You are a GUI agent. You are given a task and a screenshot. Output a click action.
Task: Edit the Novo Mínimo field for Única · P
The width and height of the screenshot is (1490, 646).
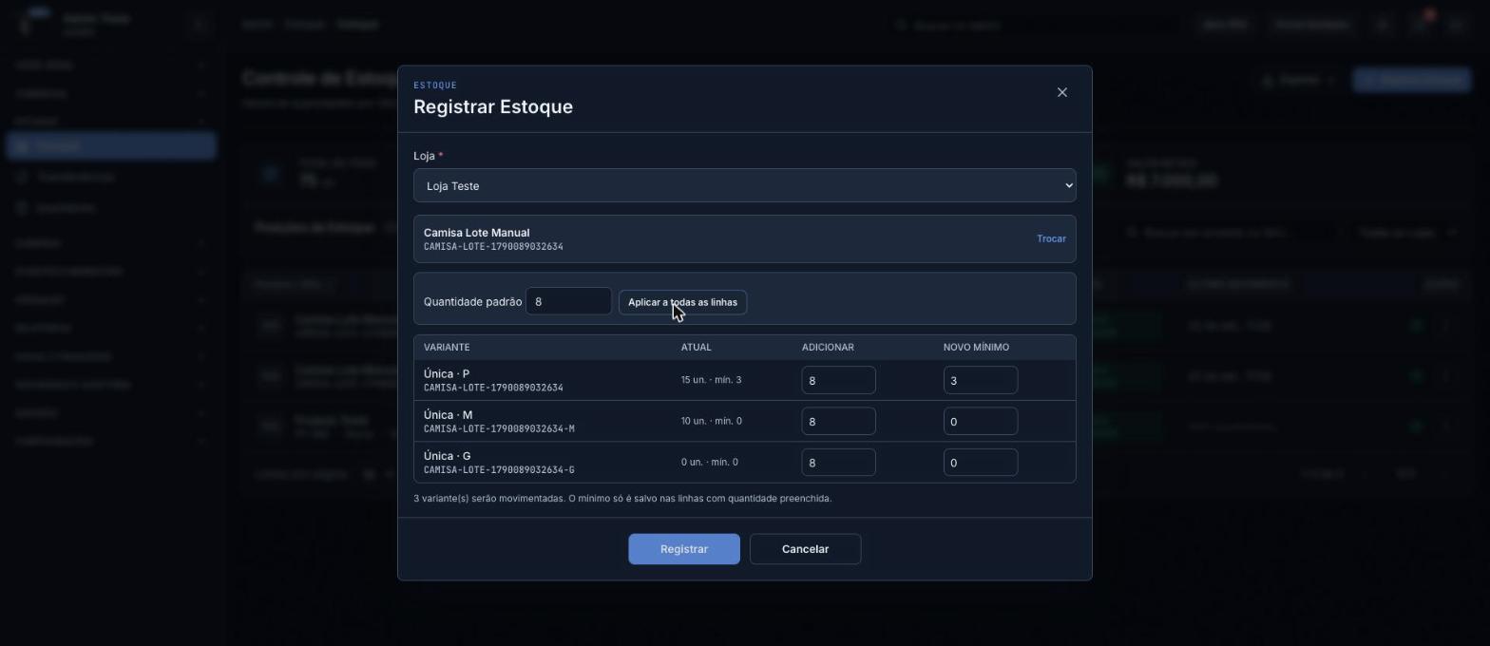[980, 380]
